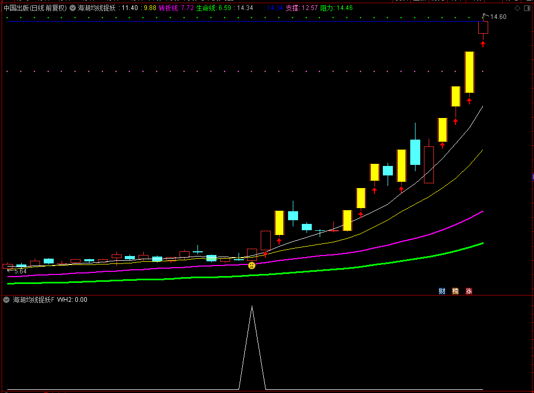Click the 5.64 low price marker
The image size is (534, 393).
[x=20, y=271]
